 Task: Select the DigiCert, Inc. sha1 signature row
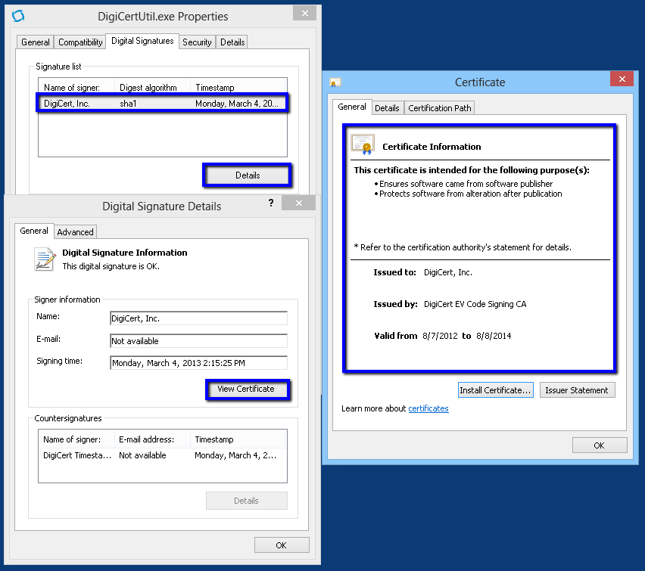click(162, 103)
